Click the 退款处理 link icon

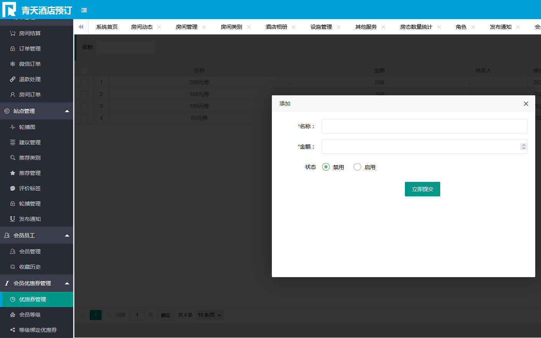click(x=13, y=79)
